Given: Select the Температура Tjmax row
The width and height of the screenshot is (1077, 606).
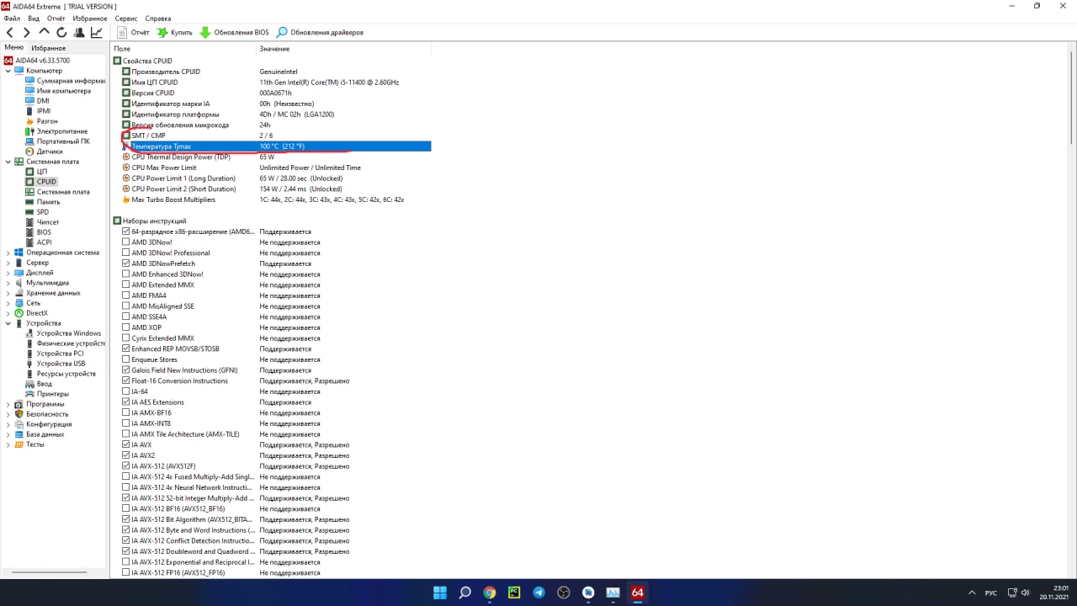Looking at the screenshot, I should 275,146.
